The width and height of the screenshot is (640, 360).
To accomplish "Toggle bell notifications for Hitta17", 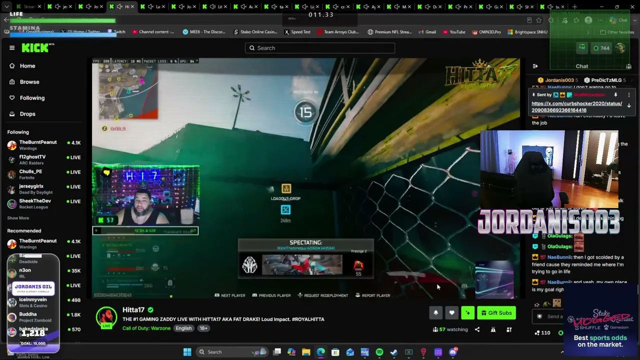I will click(435, 313).
